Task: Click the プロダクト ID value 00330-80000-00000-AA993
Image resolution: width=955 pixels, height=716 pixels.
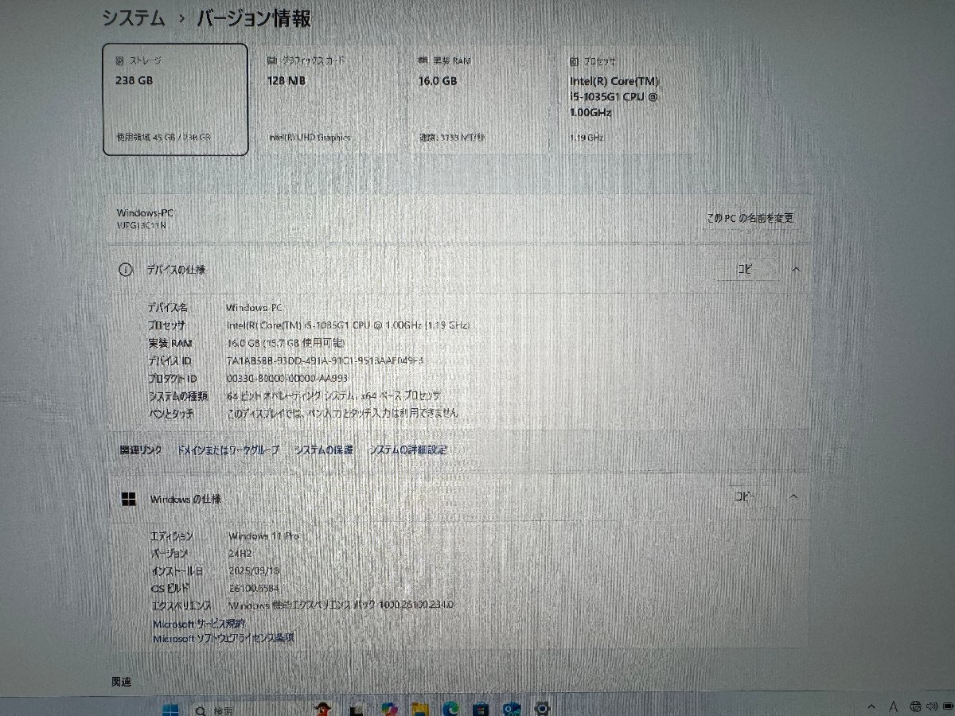Action: click(x=287, y=378)
